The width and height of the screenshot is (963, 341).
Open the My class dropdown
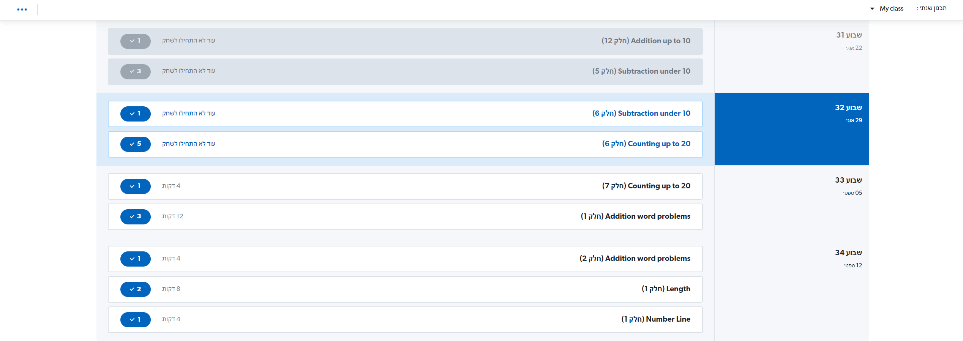coord(887,8)
